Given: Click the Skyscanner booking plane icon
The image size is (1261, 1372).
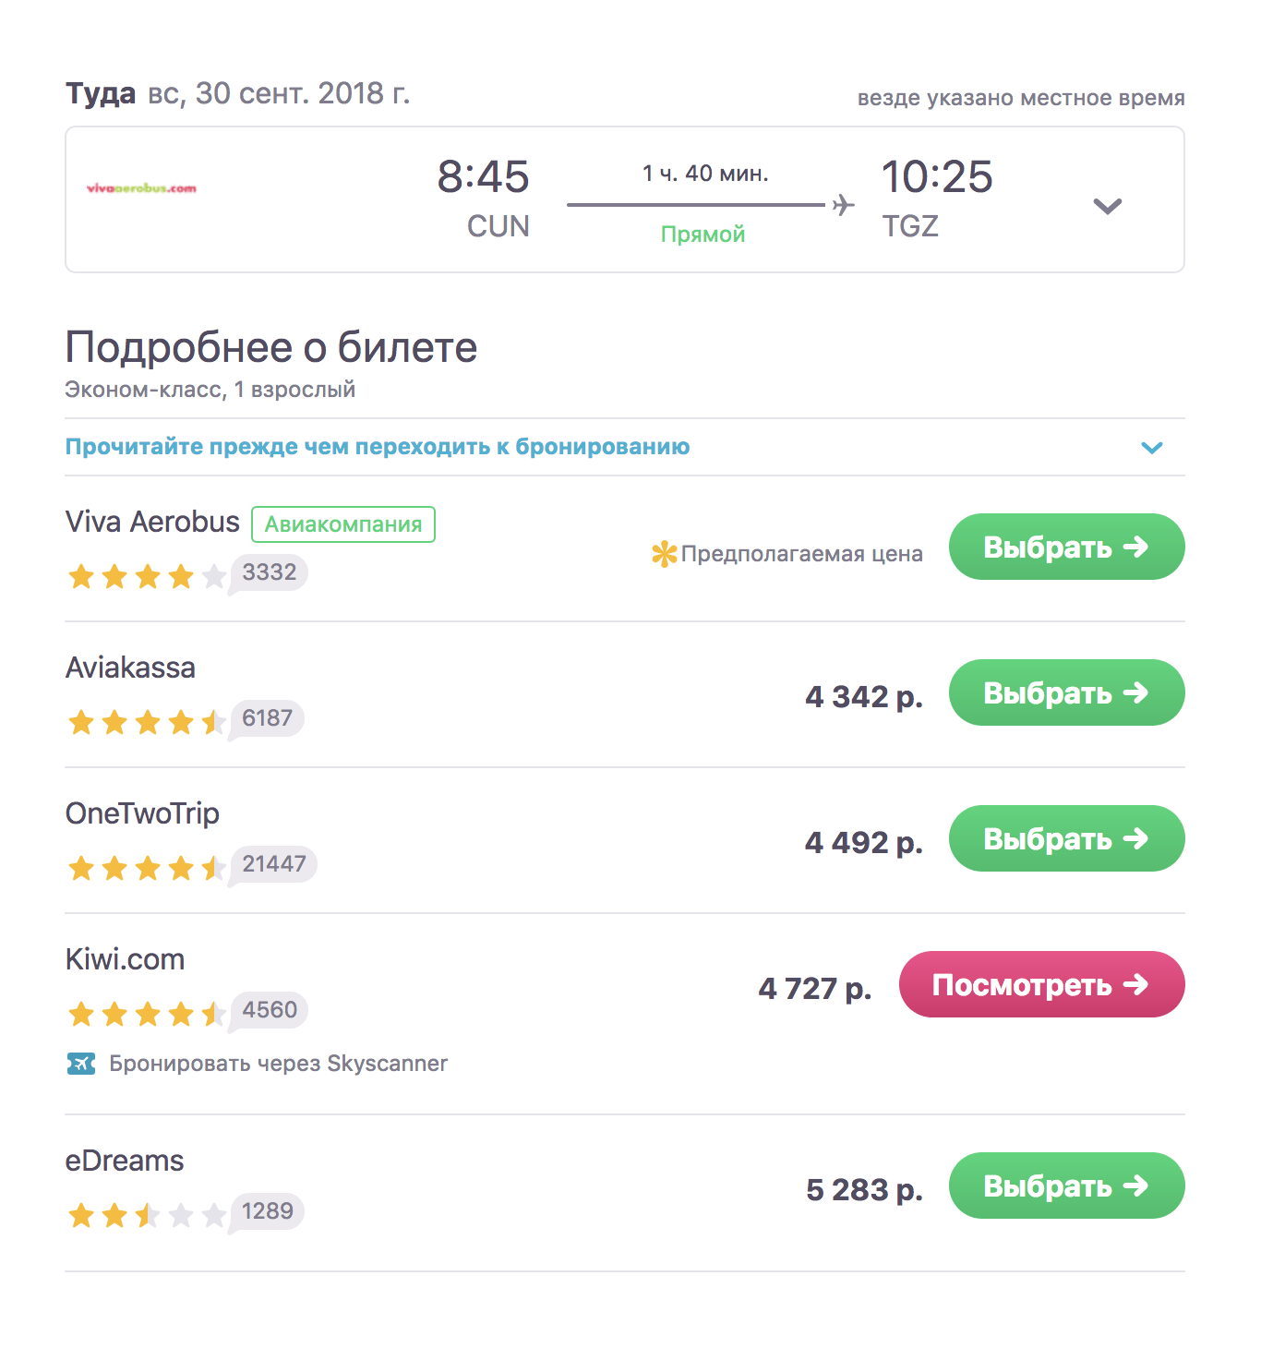Looking at the screenshot, I should 81,1064.
